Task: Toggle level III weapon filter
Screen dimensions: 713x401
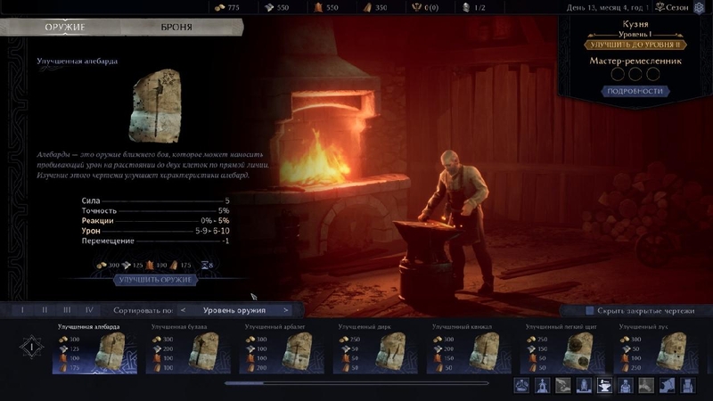Action: 67,310
